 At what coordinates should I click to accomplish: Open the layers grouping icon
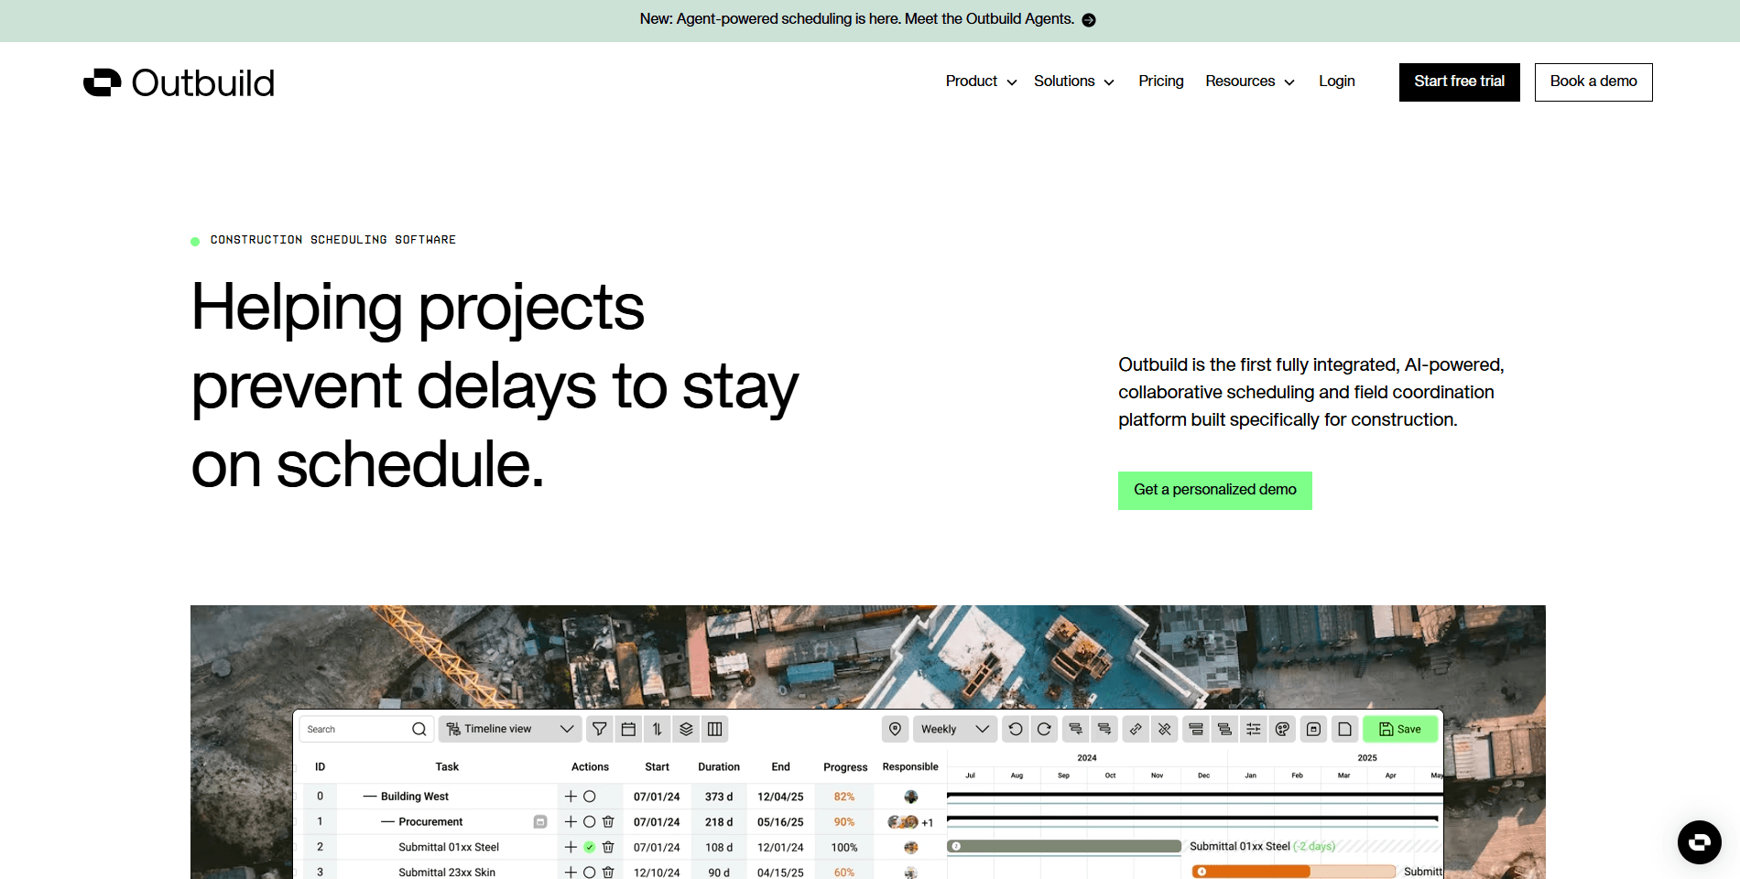coord(686,729)
